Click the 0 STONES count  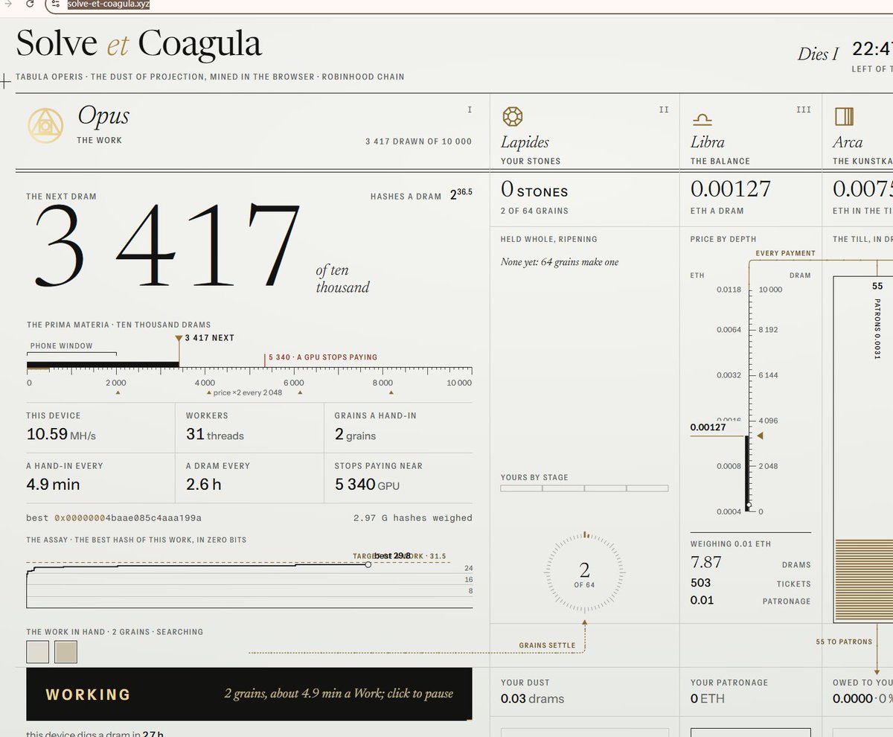[x=534, y=191]
